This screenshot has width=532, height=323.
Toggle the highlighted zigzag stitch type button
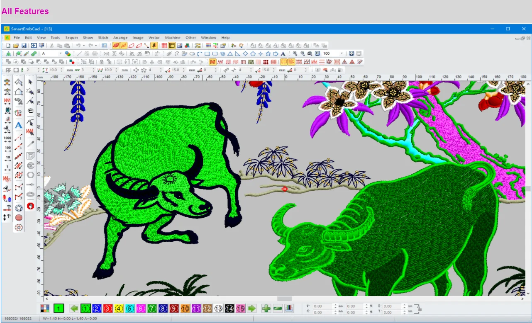212,62
